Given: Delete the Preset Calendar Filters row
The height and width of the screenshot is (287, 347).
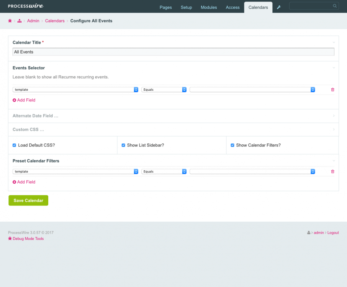Looking at the screenshot, I should (x=332, y=171).
